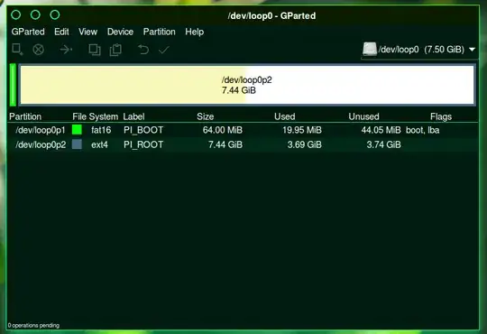Click the Unused column header

point(363,116)
